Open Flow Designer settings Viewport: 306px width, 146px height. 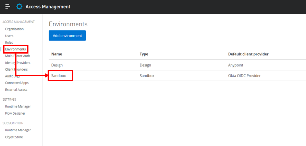(x=15, y=113)
